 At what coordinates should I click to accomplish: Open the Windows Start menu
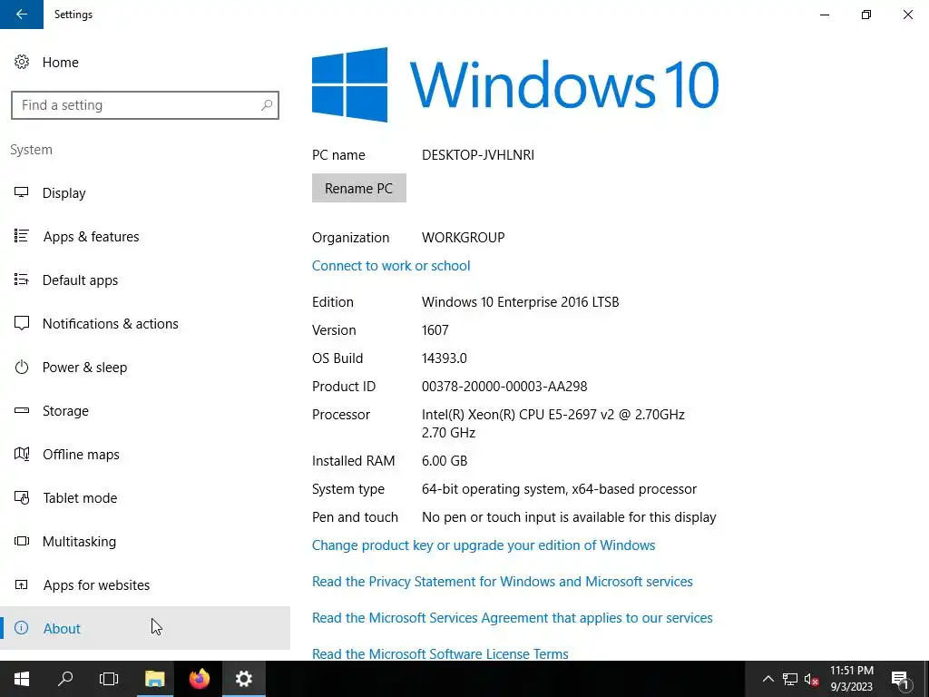pos(22,679)
